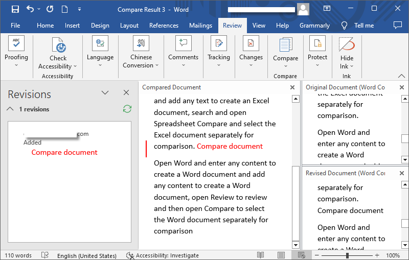Click the Proofing spell-check icon
This screenshot has height=260, width=409.
16,43
